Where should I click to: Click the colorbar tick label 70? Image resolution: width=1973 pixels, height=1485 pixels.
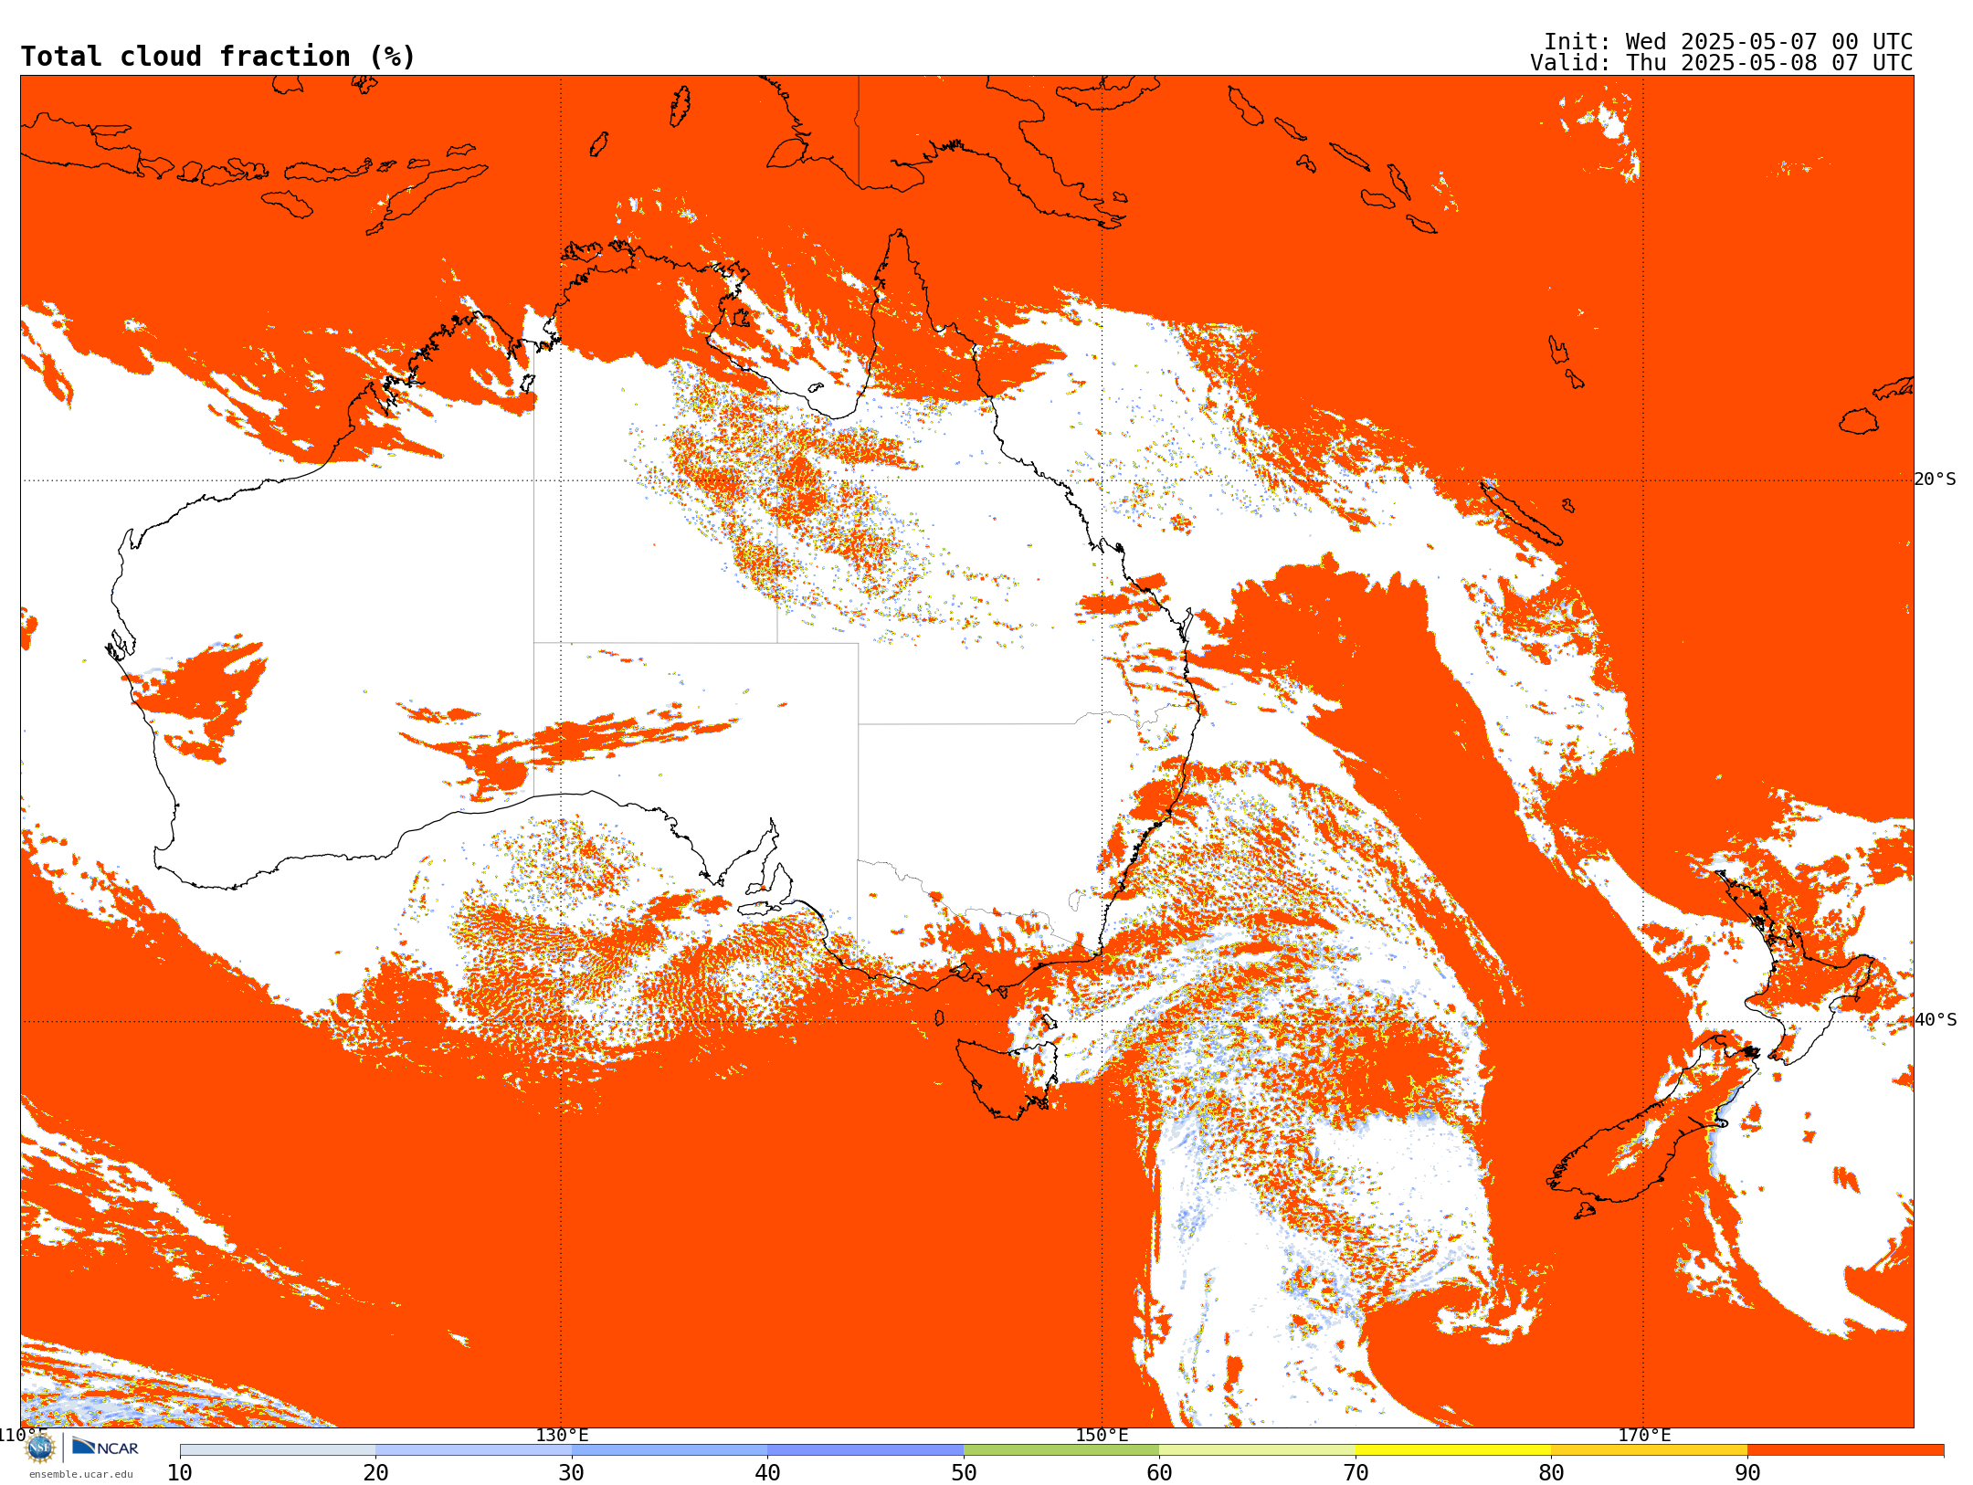[1356, 1472]
